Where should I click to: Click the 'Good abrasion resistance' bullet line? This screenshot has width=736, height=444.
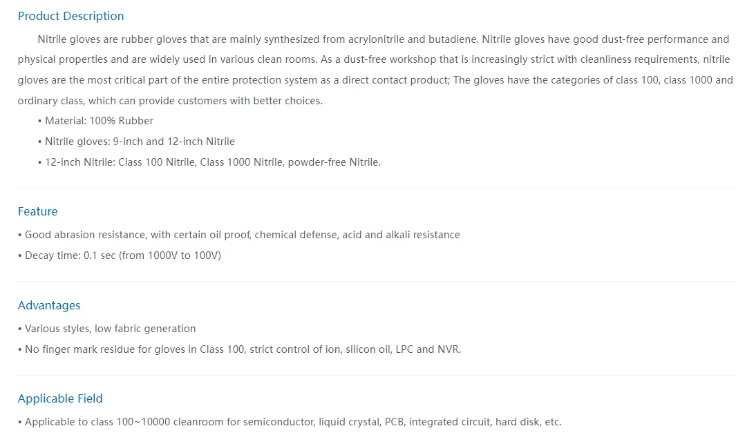point(242,235)
